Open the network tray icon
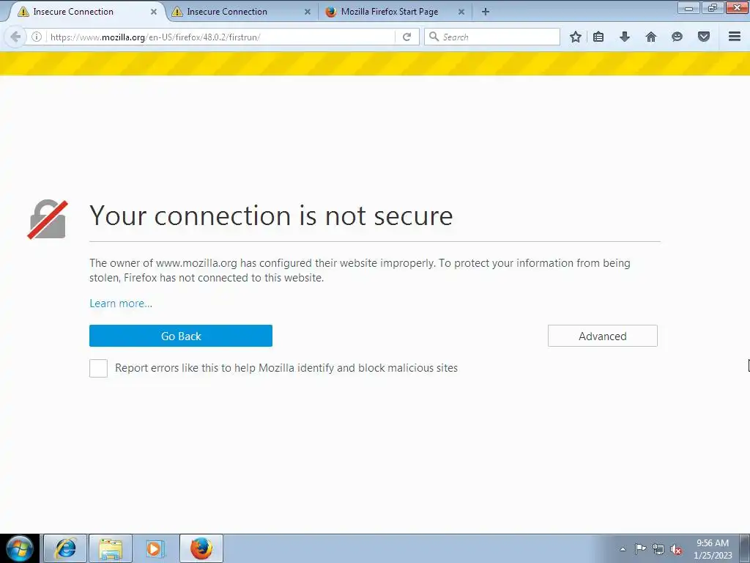750x563 pixels. [658, 549]
